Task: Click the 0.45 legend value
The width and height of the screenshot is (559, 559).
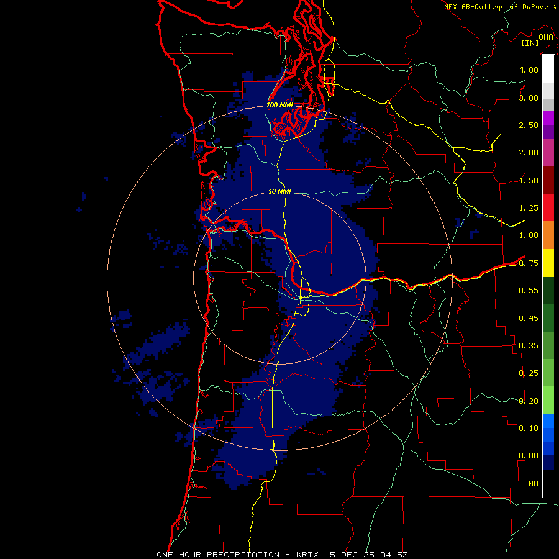Action: (529, 319)
